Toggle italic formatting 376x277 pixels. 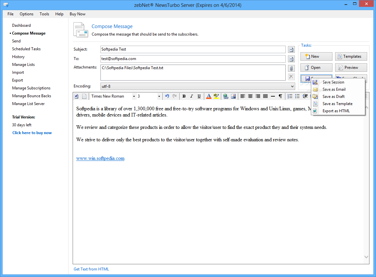(x=191, y=96)
